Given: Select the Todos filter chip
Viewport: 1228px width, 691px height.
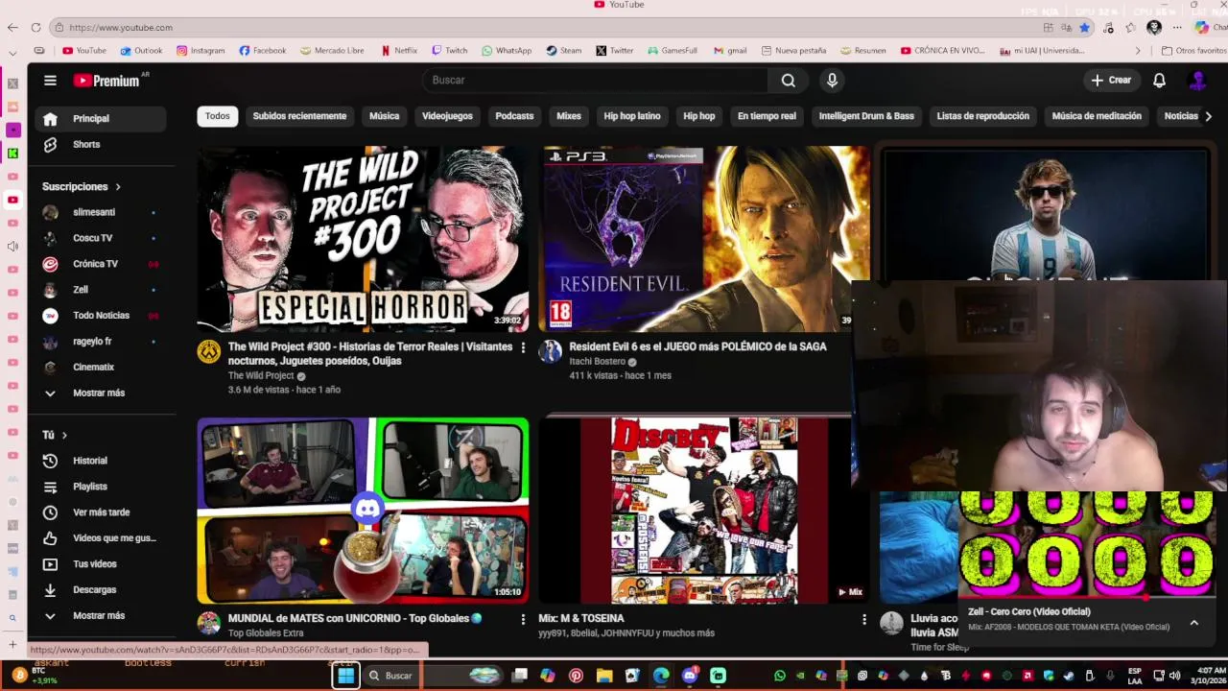Looking at the screenshot, I should coord(218,116).
